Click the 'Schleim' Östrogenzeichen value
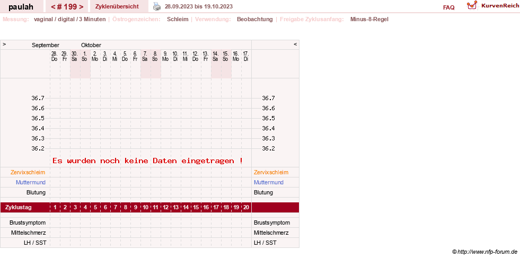The height and width of the screenshot is (258, 520). click(x=178, y=19)
